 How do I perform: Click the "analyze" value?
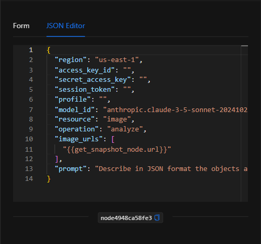(125, 129)
